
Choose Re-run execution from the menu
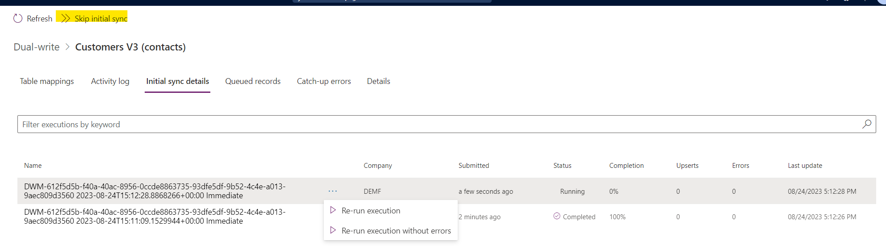tap(391, 211)
